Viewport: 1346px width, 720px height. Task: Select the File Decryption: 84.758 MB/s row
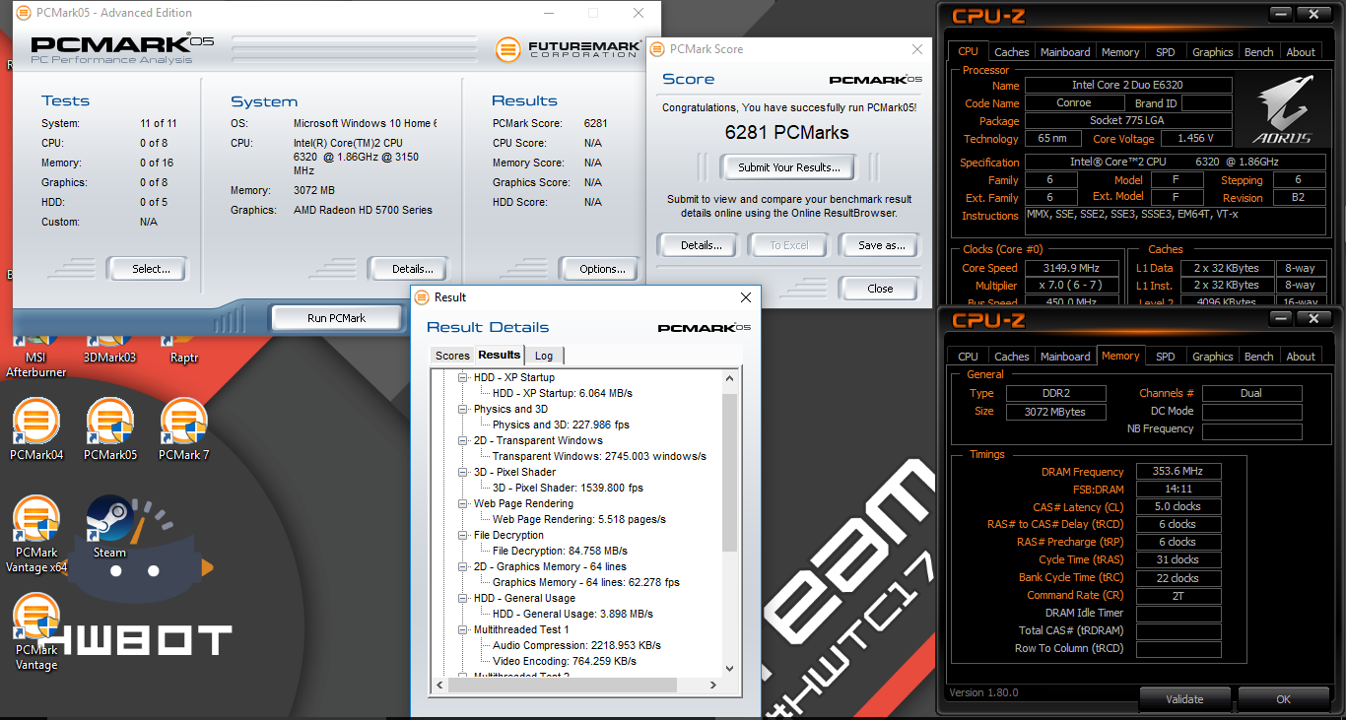pos(560,551)
